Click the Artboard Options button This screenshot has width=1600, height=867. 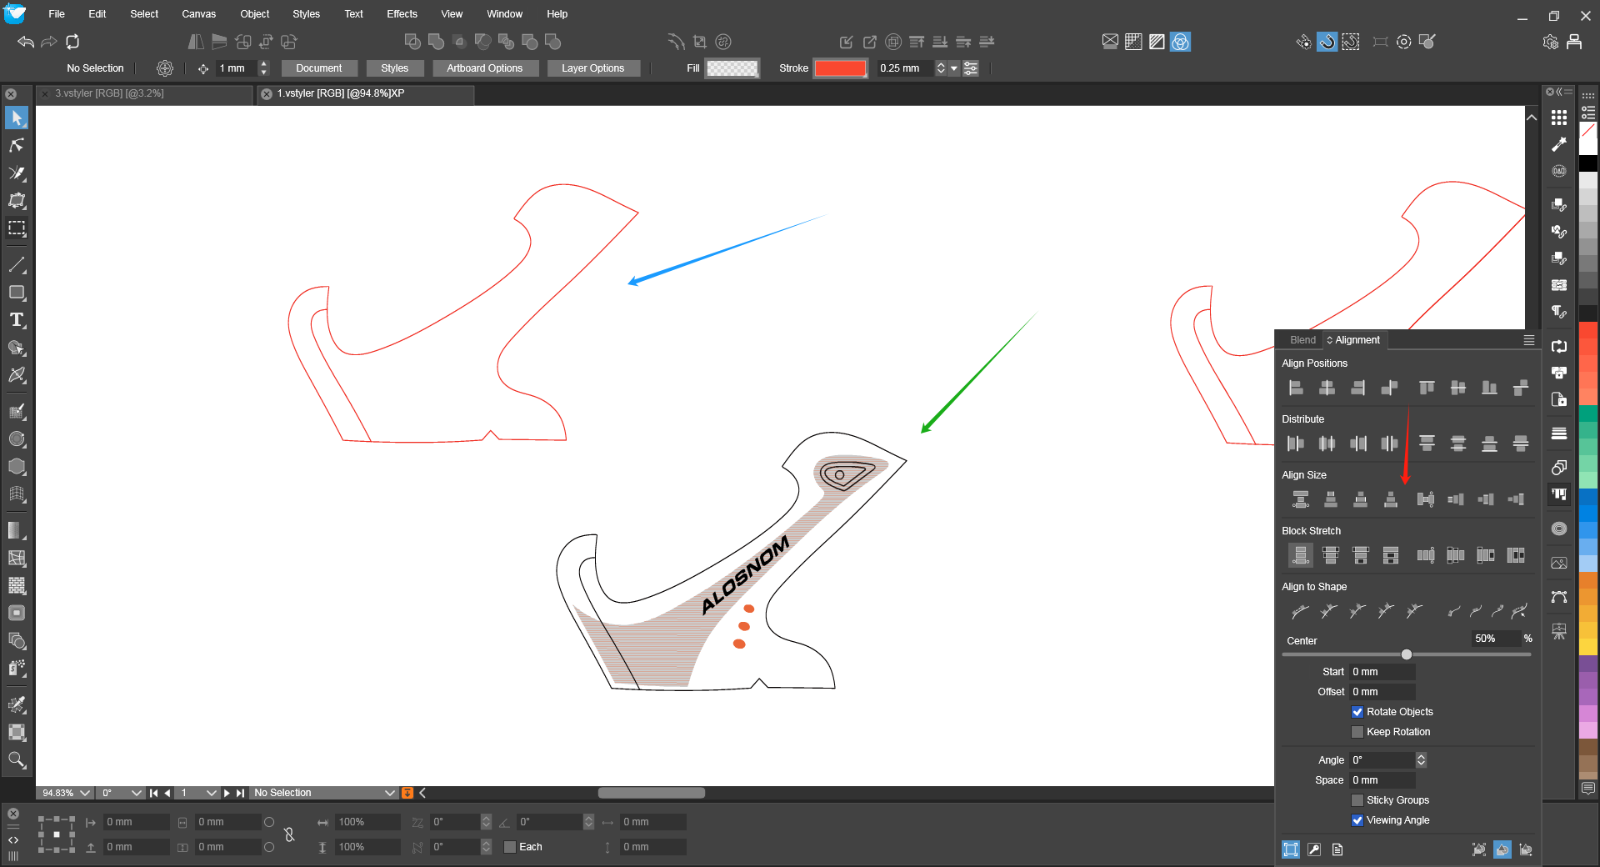pos(484,68)
